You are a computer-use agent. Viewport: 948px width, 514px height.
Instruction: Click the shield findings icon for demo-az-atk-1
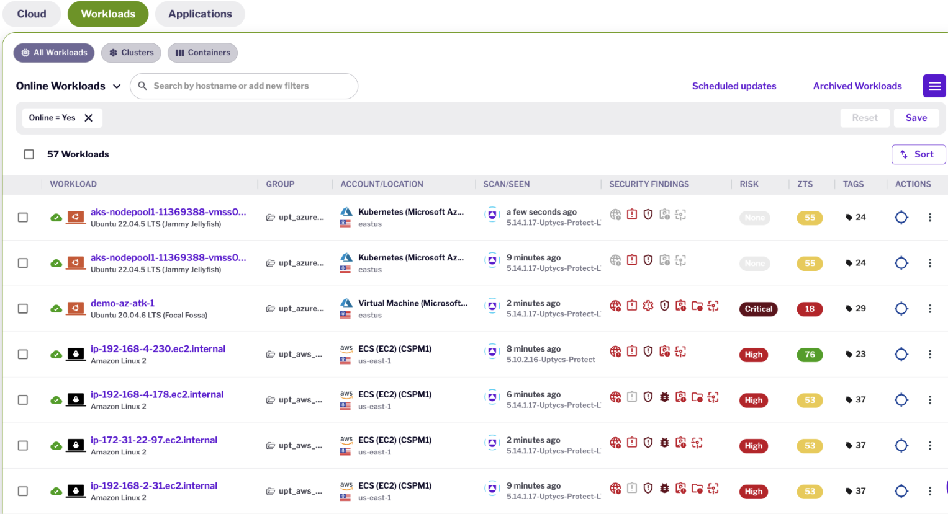(x=664, y=306)
